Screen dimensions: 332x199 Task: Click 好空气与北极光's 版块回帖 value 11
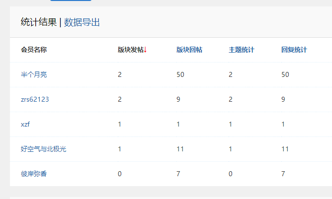point(180,149)
